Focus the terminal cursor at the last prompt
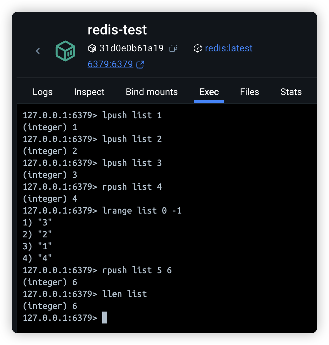Viewport: 329px width, 345px height. 104,318
